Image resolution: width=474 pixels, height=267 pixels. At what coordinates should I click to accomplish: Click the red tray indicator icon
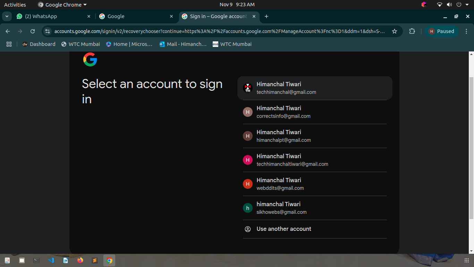pyautogui.click(x=424, y=5)
